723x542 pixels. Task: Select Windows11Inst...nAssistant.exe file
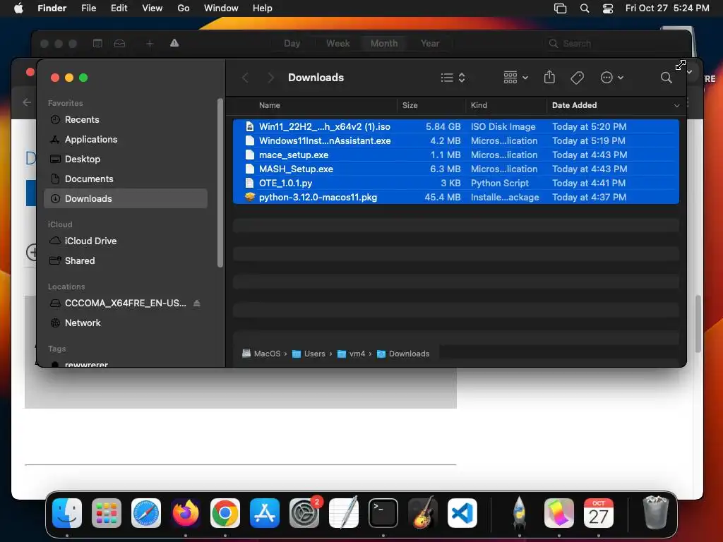456,140
